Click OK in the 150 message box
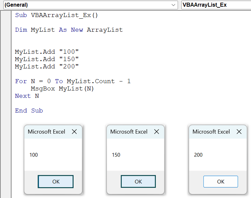This screenshot has width=251, height=198. (138, 182)
